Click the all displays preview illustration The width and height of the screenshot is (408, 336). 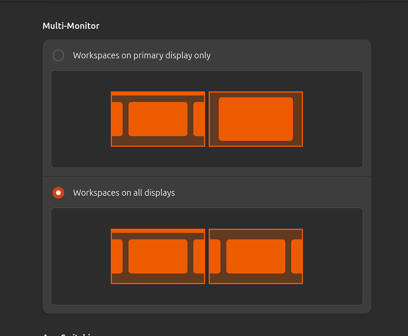click(207, 256)
